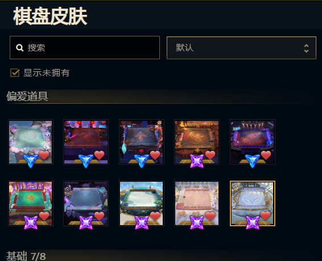
Task: Click heart on lotus pond arena skin
Action: click(155, 217)
